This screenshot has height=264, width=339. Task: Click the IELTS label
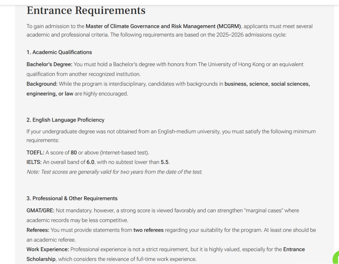(x=34, y=162)
